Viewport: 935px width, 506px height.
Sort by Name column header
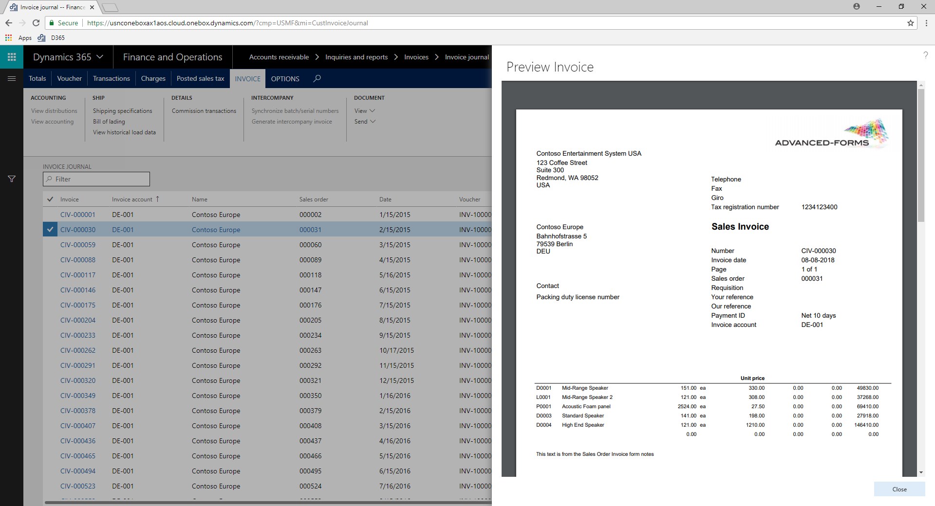point(200,199)
